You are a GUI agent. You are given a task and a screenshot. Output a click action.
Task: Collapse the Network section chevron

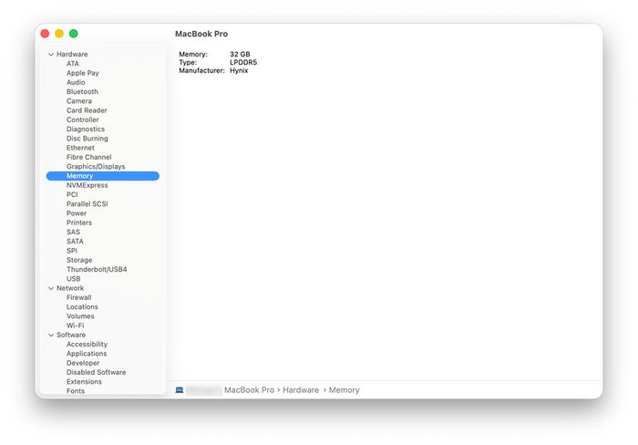point(51,288)
